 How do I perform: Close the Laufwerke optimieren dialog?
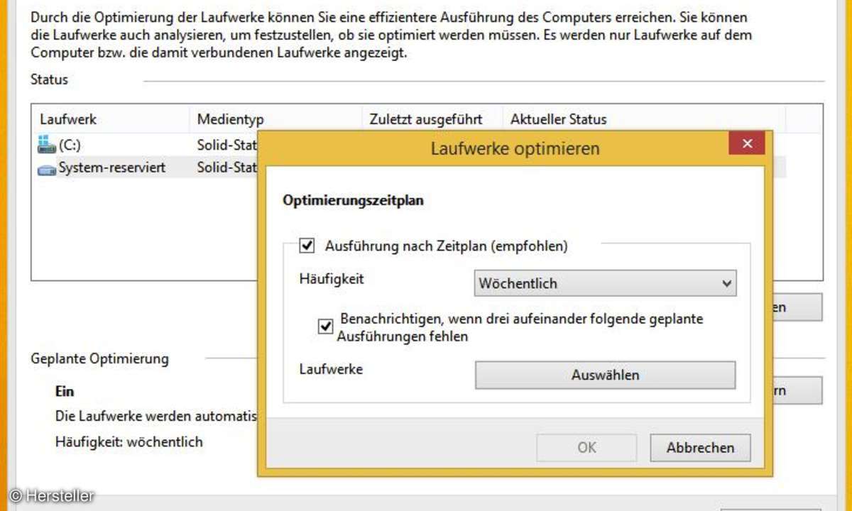click(x=747, y=143)
